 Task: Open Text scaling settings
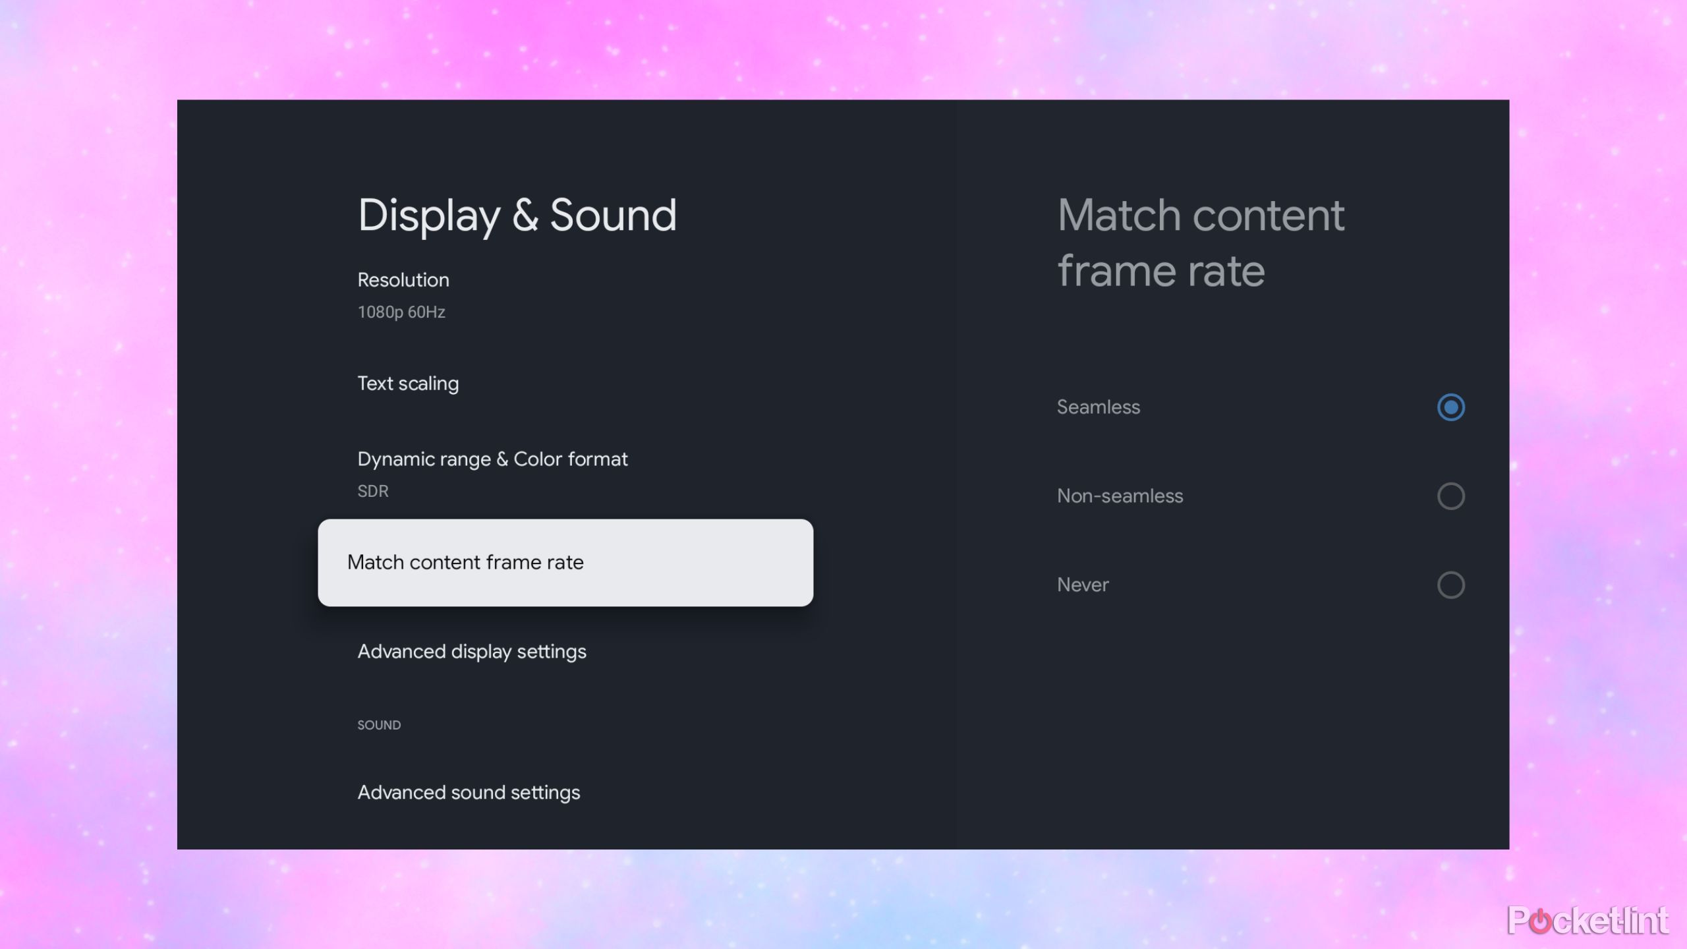coord(565,384)
